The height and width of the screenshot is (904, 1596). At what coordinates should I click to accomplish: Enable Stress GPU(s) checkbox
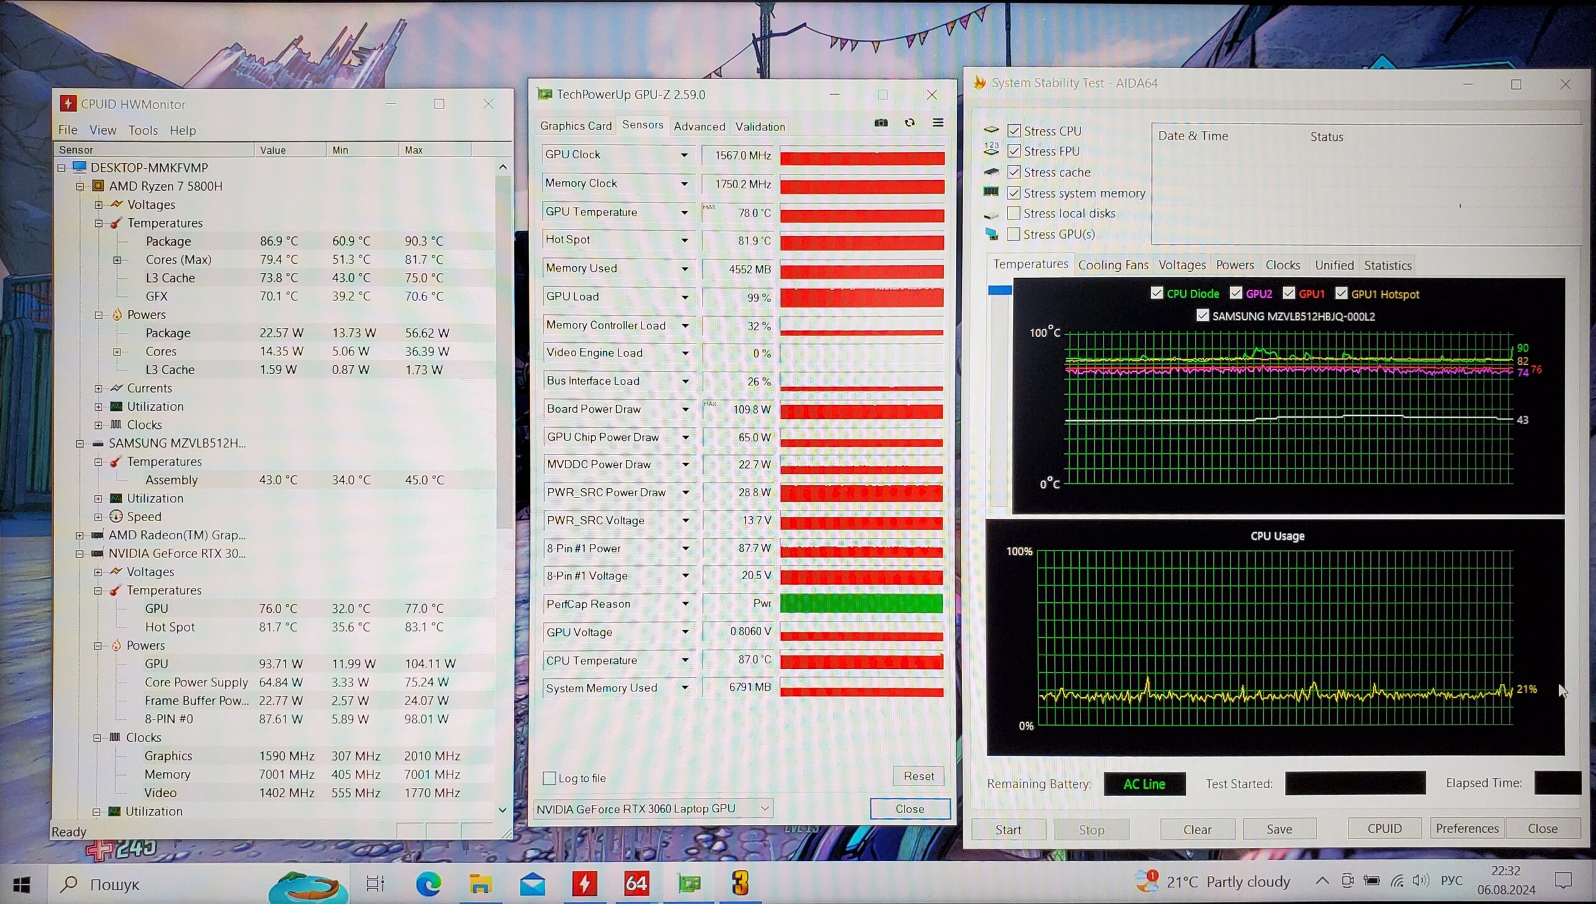click(x=1014, y=234)
